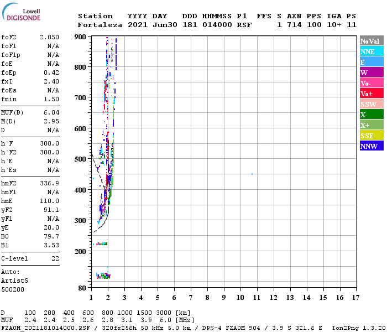Click the Fortaleza station name
The image size is (387, 332).
[100, 25]
